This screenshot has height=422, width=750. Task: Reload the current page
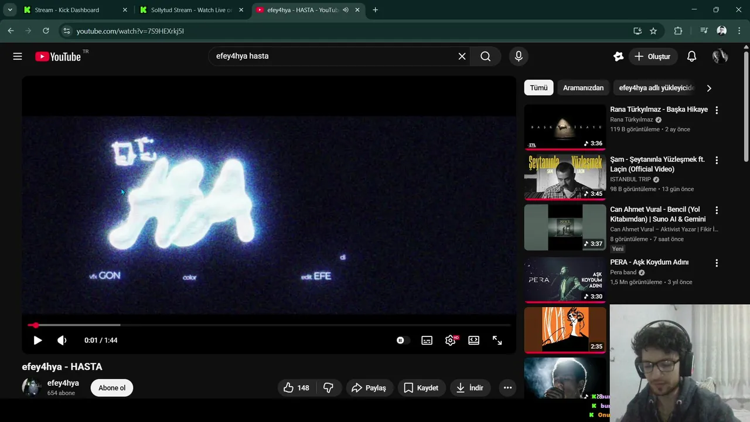point(46,31)
